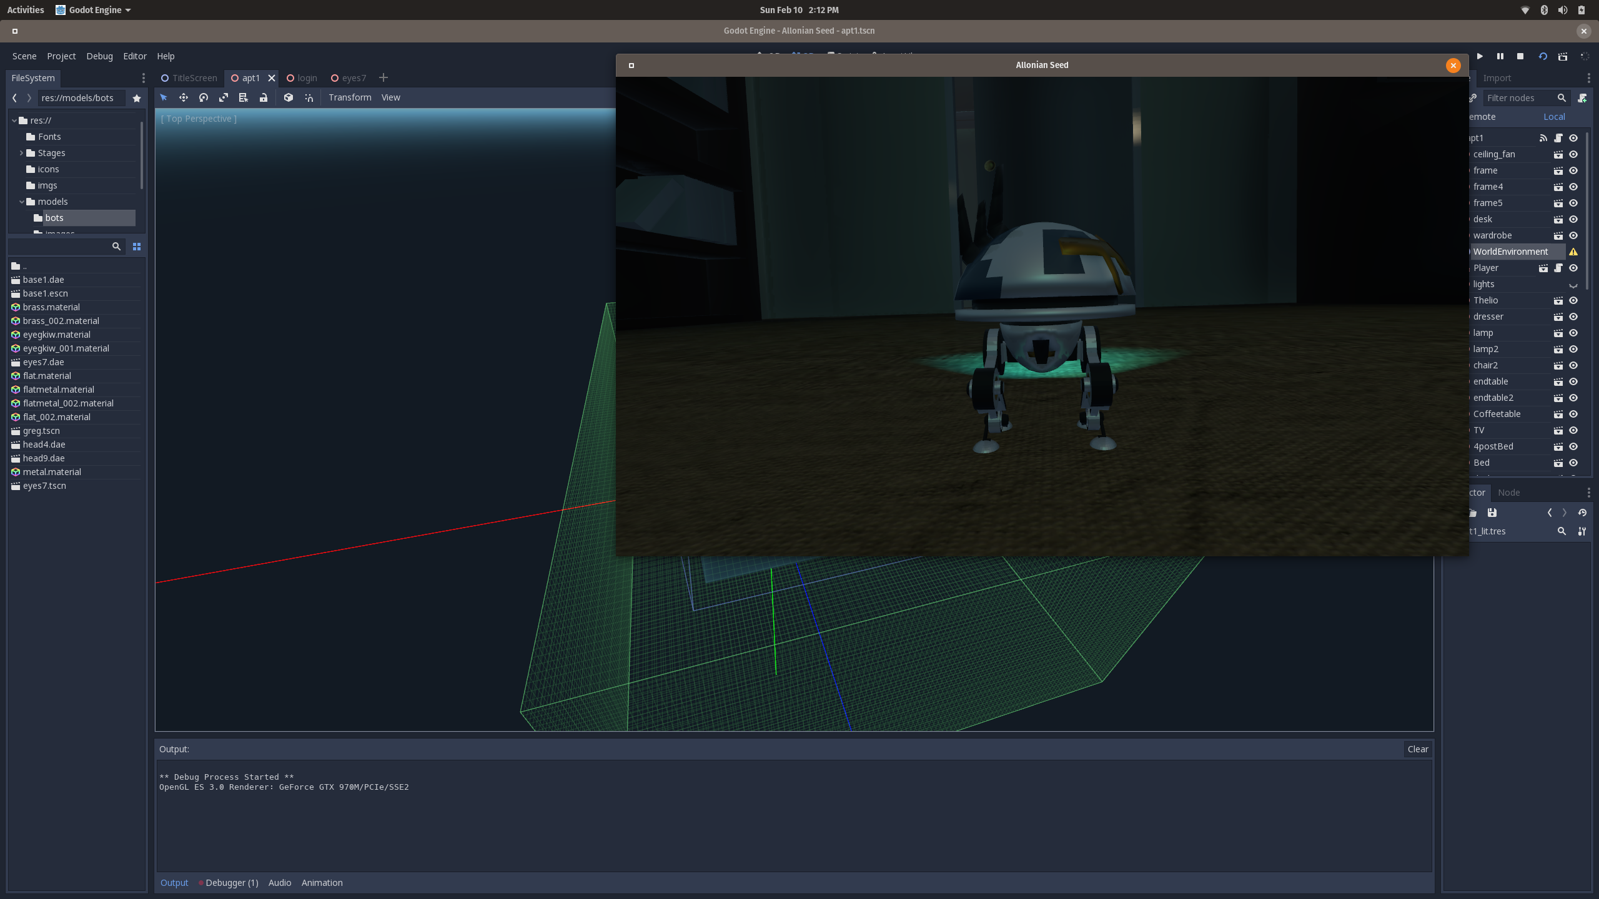The height and width of the screenshot is (899, 1599).
Task: Select the Scale mode tool
Action: pyautogui.click(x=224, y=97)
